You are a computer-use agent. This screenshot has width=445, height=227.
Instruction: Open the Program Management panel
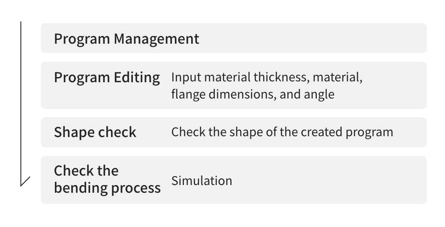coord(234,38)
